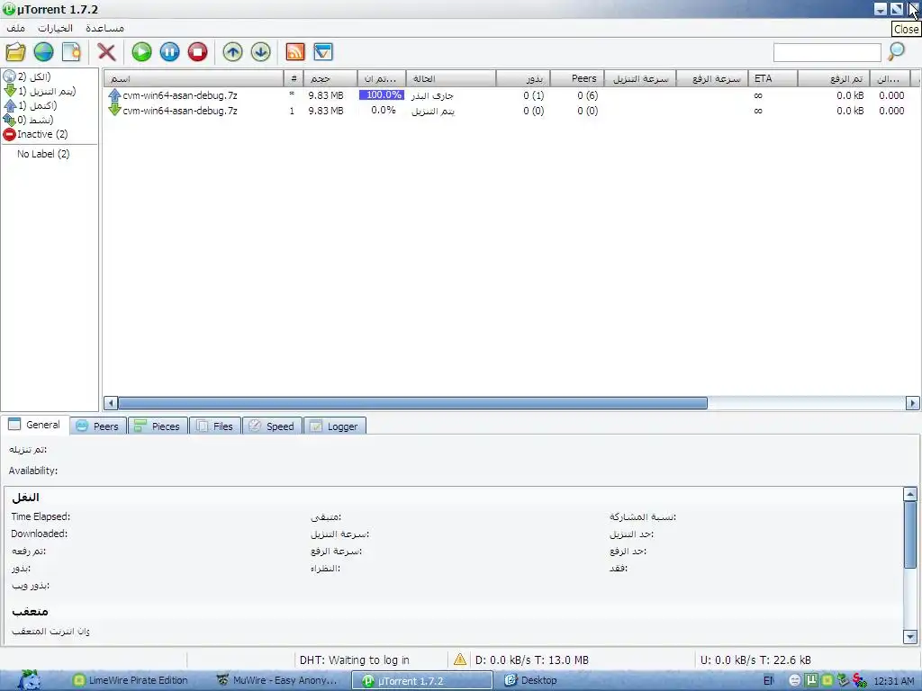
Task: Click the Add Torrent folder icon
Action: [x=16, y=52]
